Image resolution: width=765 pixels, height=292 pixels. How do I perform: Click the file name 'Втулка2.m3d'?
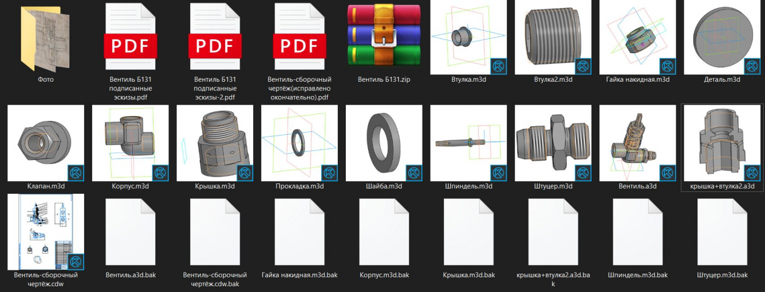click(x=553, y=79)
